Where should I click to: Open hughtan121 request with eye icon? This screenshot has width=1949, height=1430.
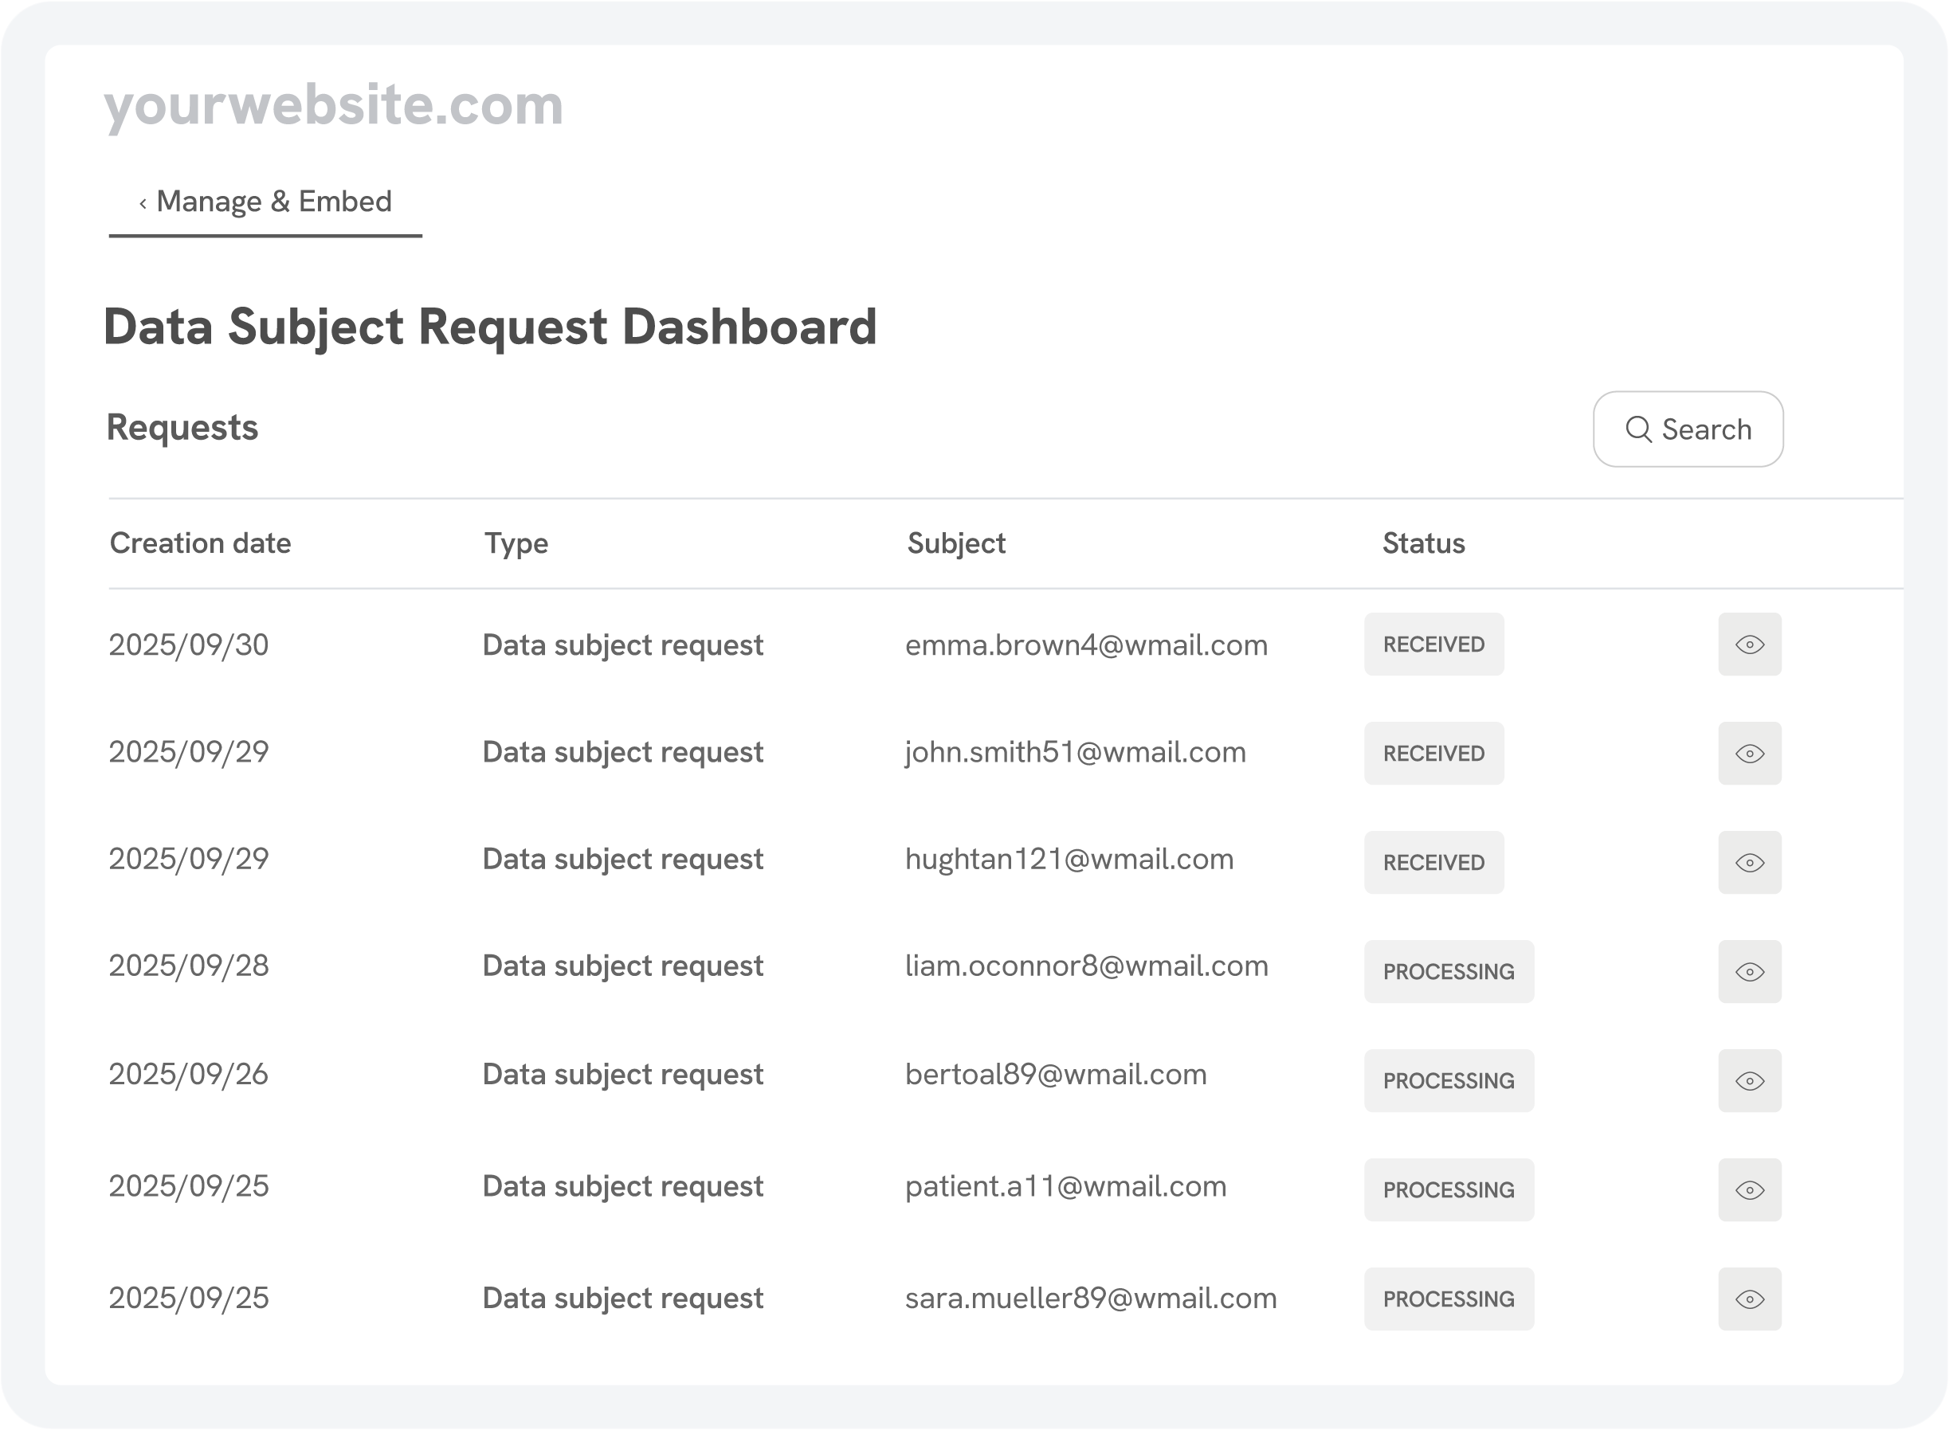click(1749, 863)
